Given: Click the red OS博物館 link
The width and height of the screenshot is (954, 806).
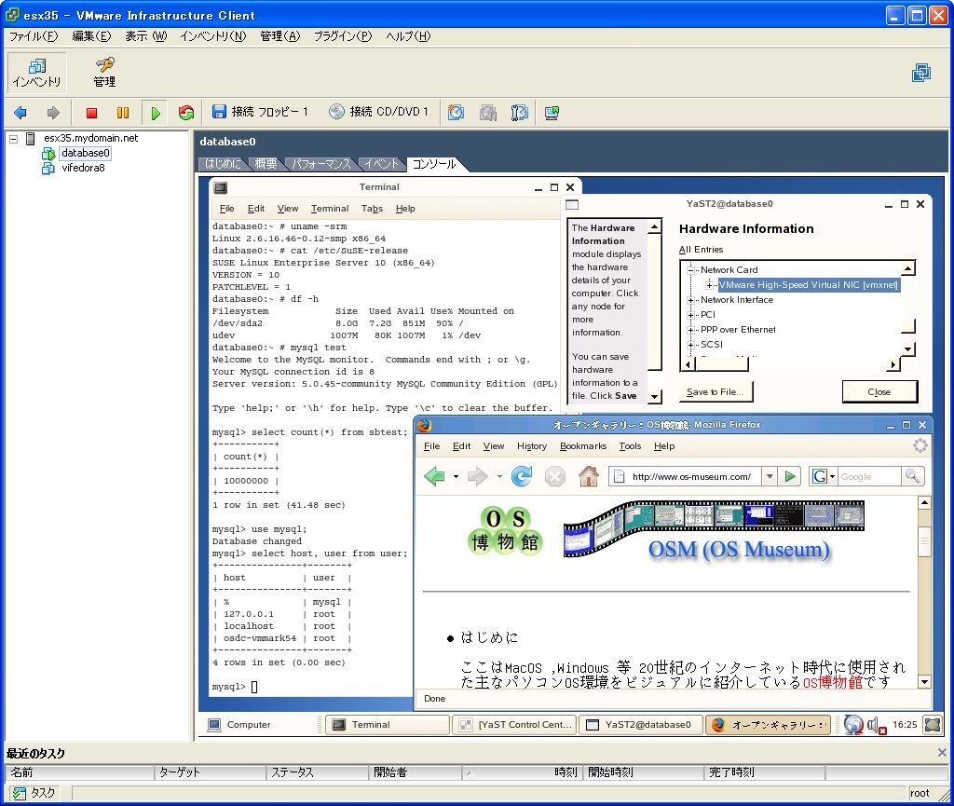Looking at the screenshot, I should [833, 682].
